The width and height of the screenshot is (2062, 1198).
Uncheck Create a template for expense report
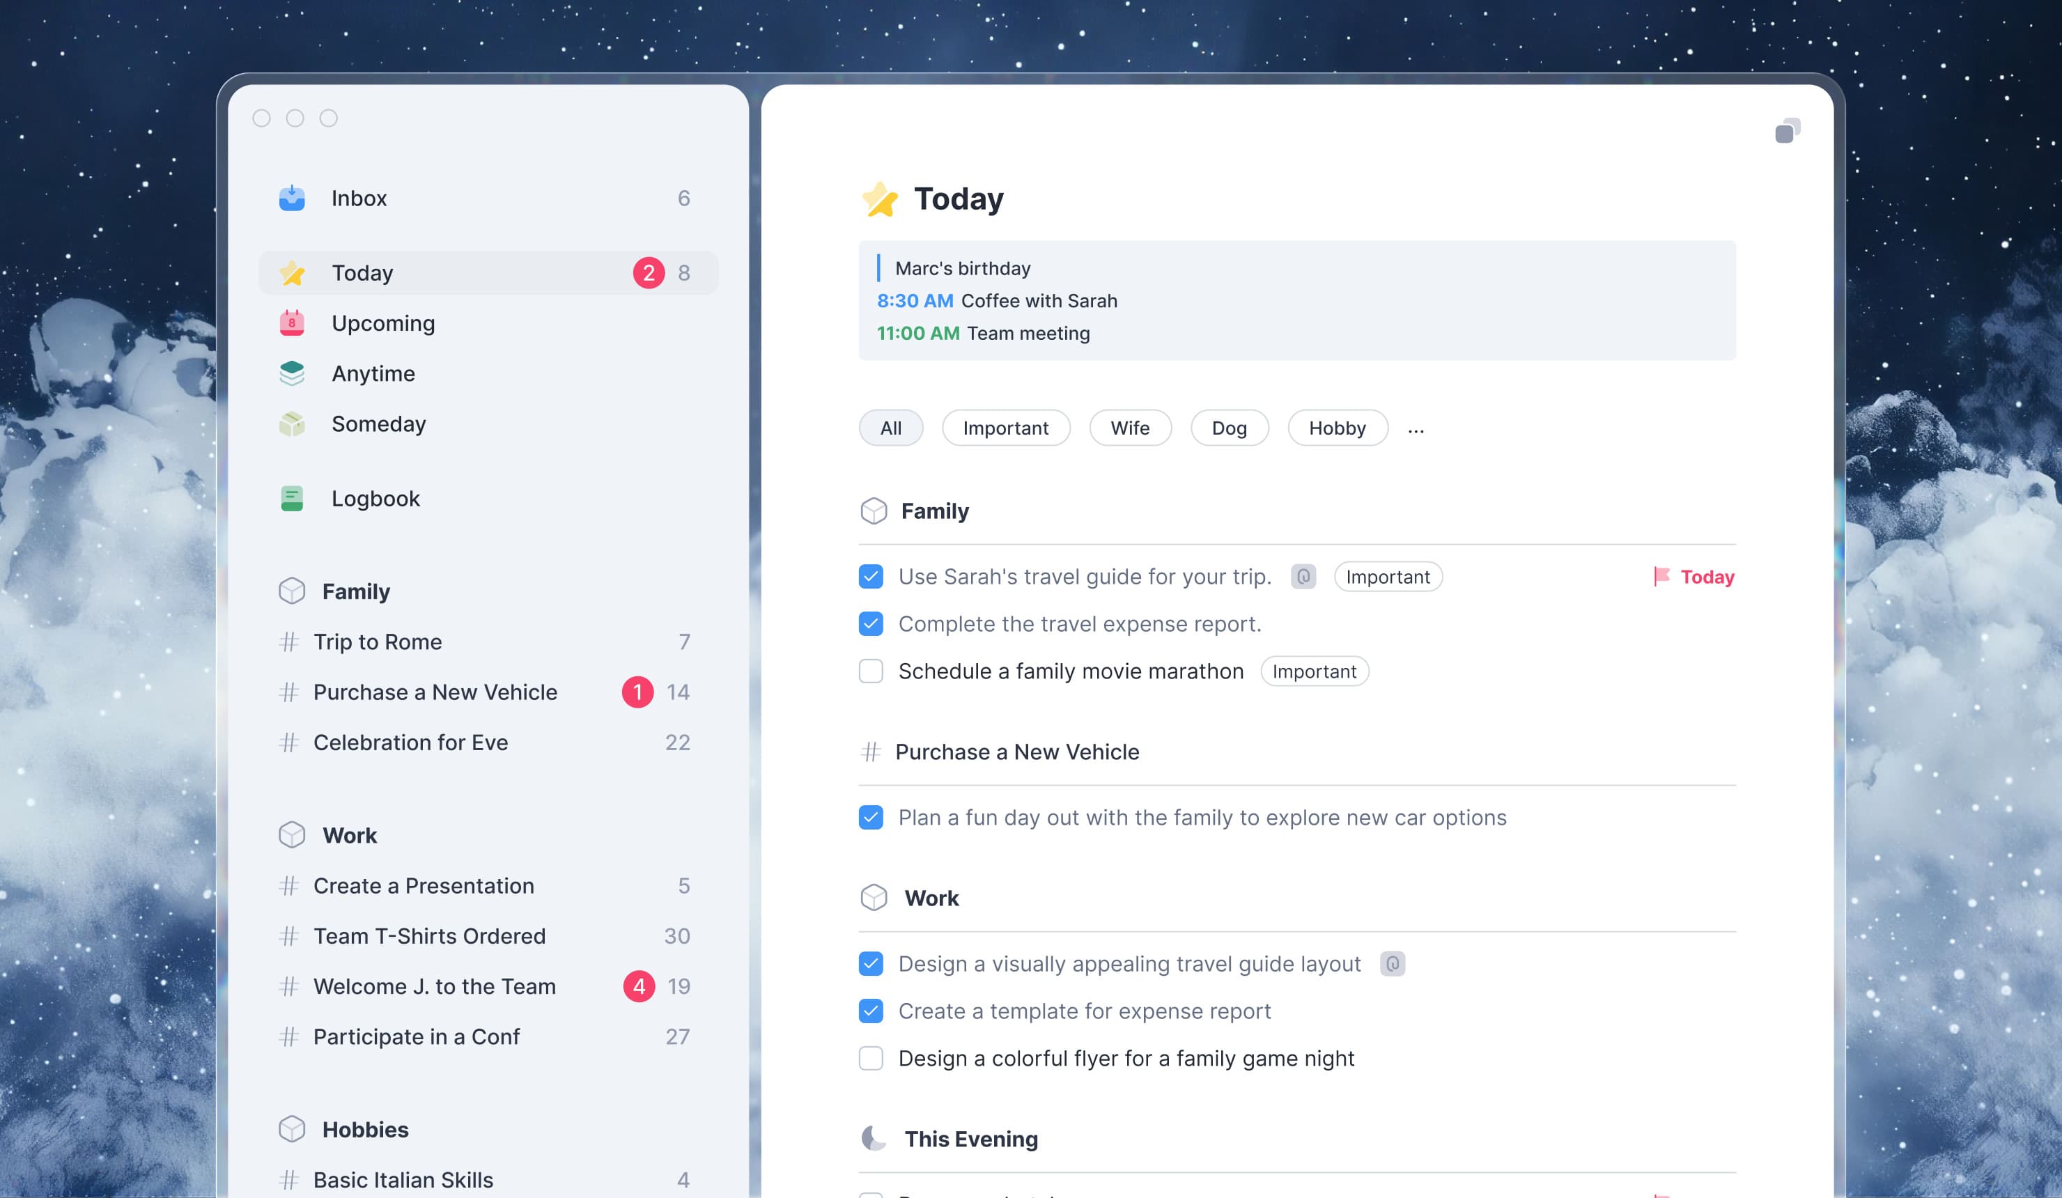click(x=871, y=1011)
